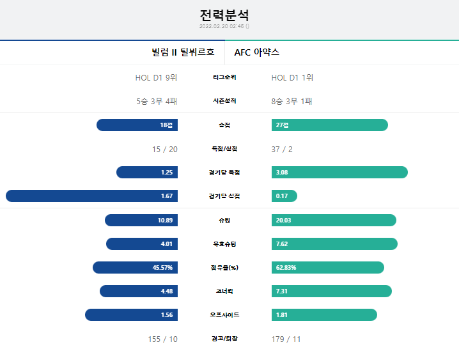Click the HOL D1 1위 league ranking text
This screenshot has height=349, width=459.
pyautogui.click(x=292, y=77)
